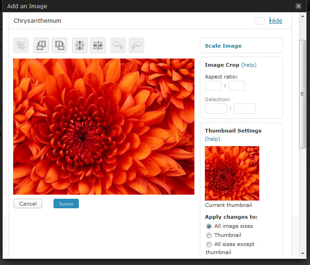
Task: Click the 'Apply changes to:' label
Action: coord(231,217)
